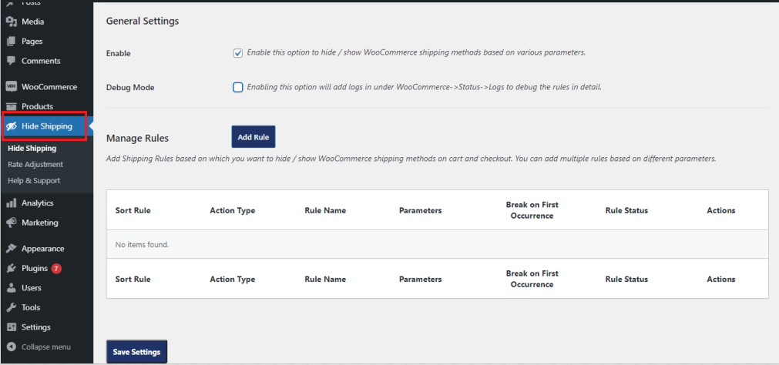Click the bottom Rule Name footer header

pyautogui.click(x=325, y=279)
